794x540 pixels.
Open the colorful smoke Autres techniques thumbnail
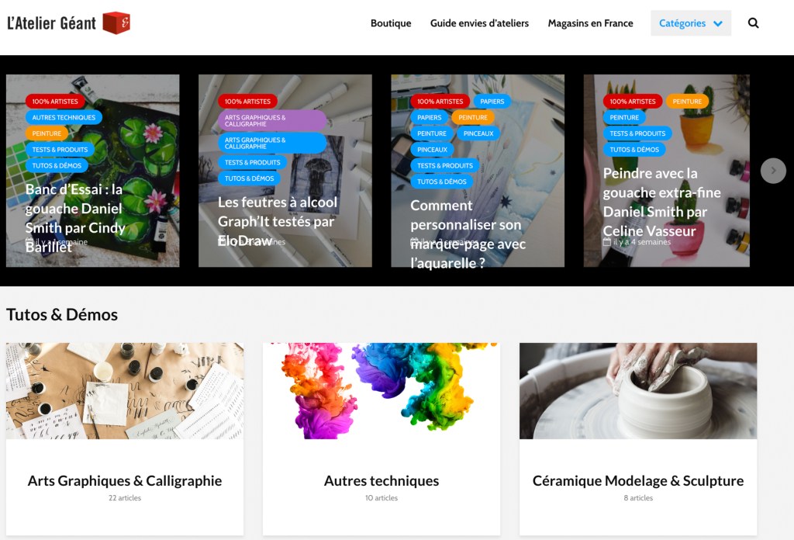(x=381, y=391)
